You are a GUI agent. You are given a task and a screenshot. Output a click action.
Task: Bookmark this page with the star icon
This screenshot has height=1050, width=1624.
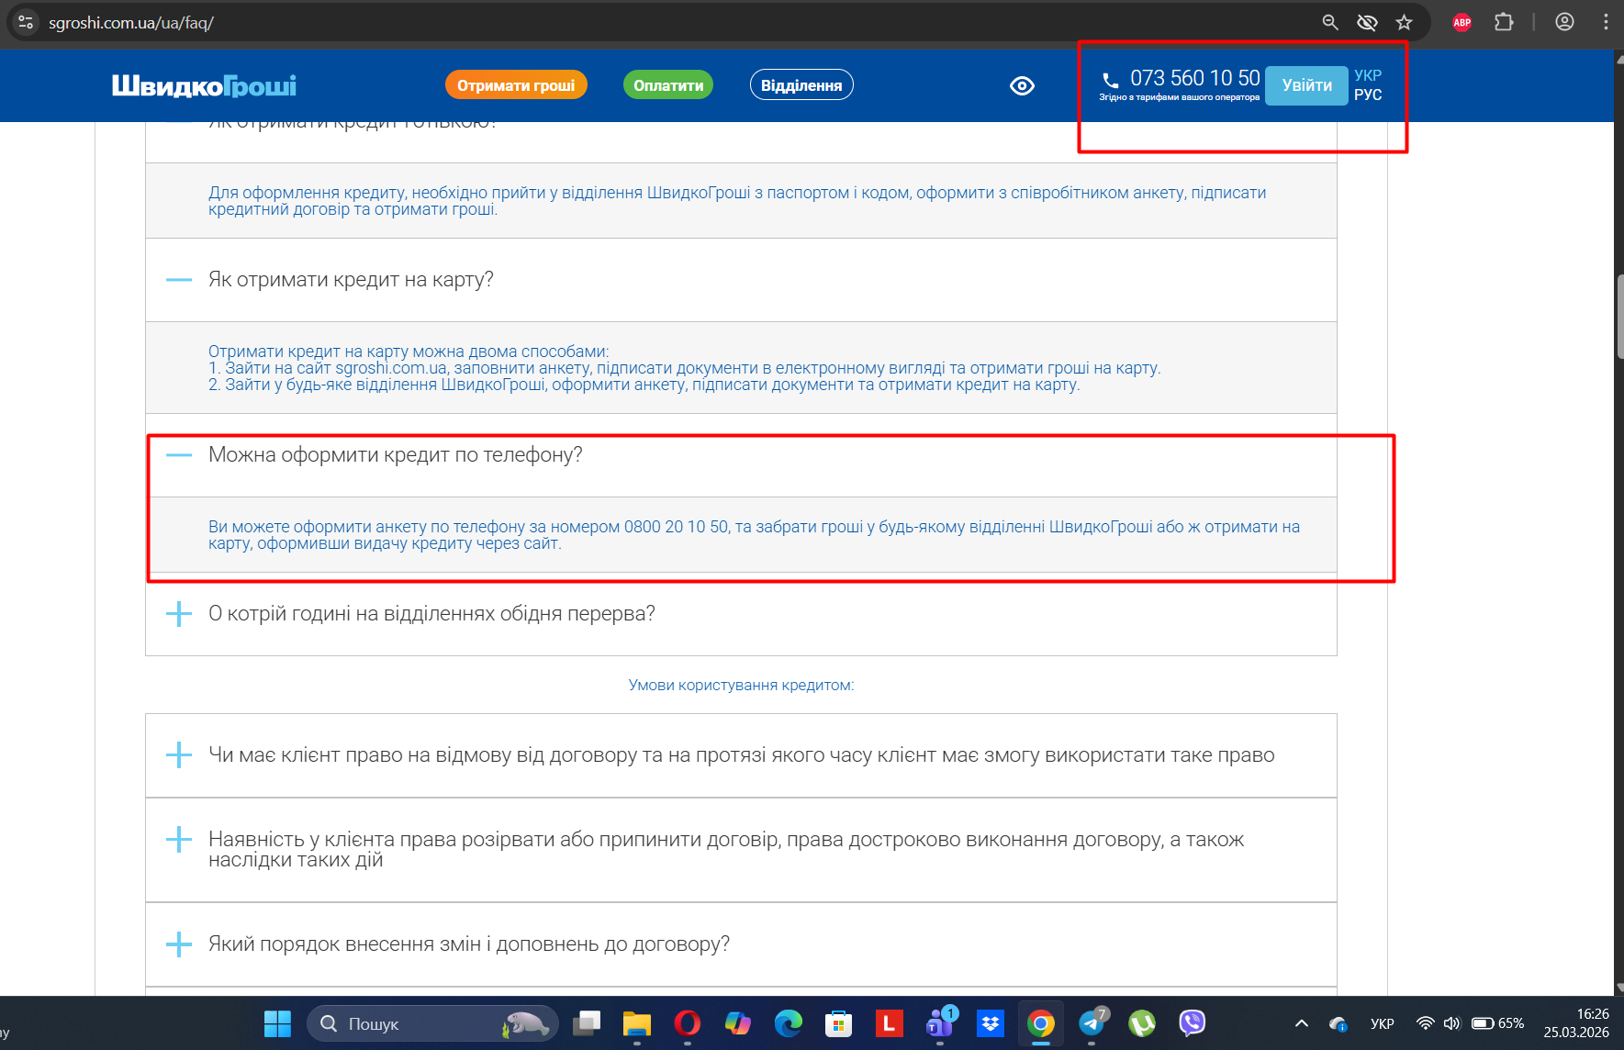click(x=1404, y=22)
